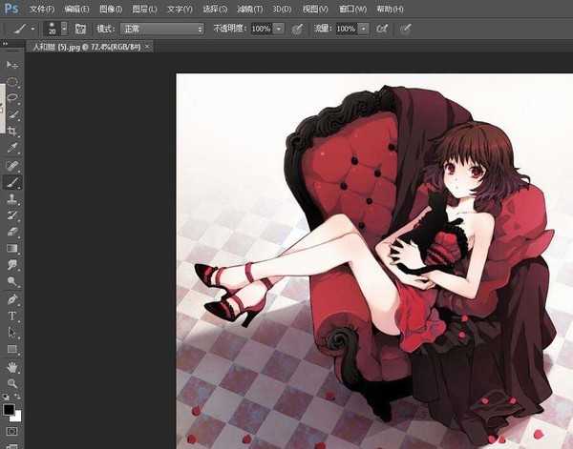Open the blend mode dropdown
573x449 pixels.
(161, 29)
